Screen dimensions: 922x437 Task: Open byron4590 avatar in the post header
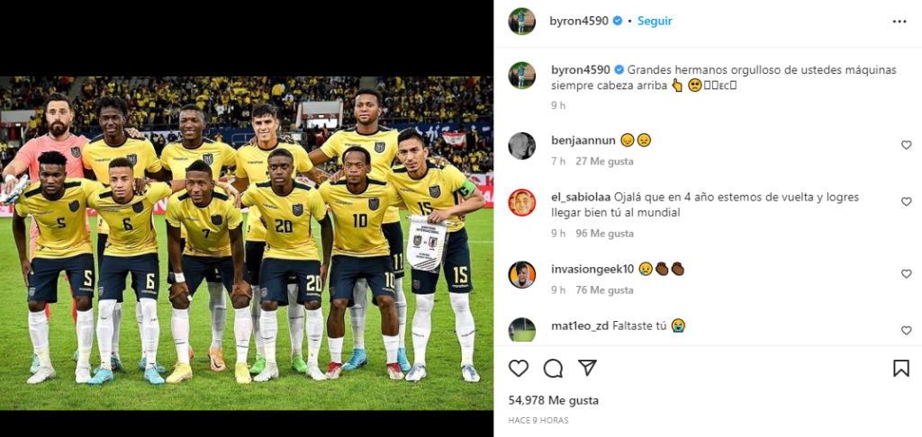click(x=521, y=22)
